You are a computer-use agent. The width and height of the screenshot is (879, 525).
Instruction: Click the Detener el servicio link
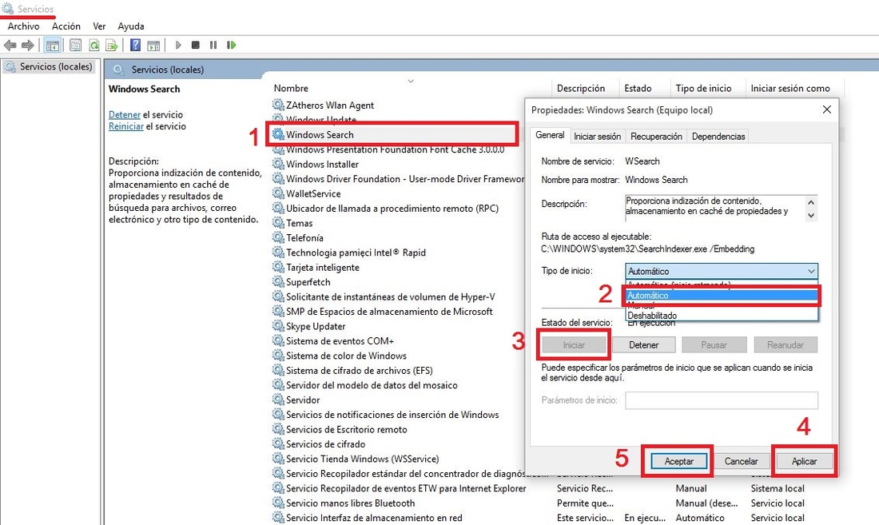(125, 114)
